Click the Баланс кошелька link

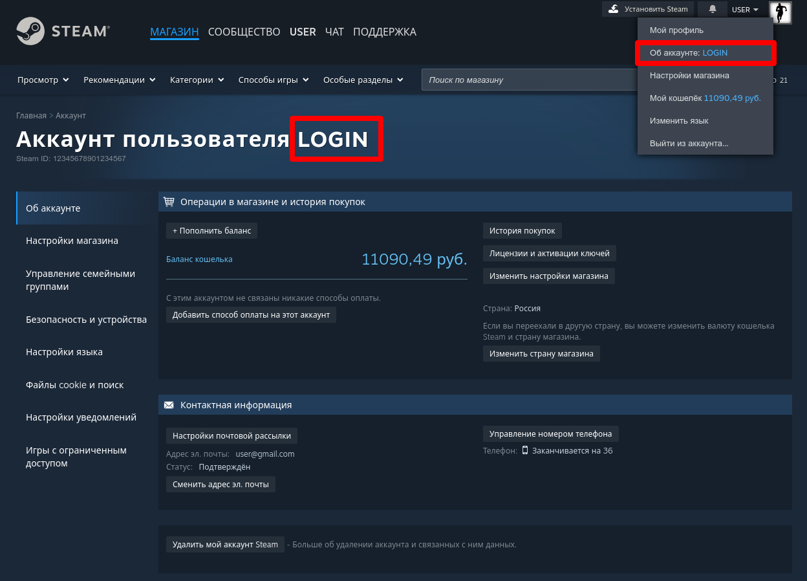point(199,259)
